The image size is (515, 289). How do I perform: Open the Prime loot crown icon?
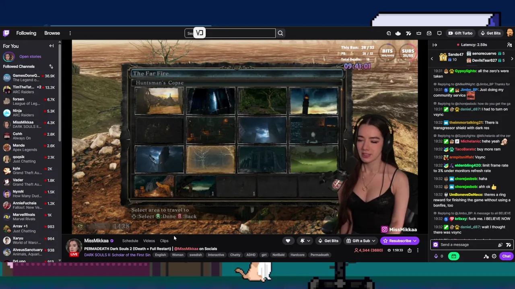point(419,33)
